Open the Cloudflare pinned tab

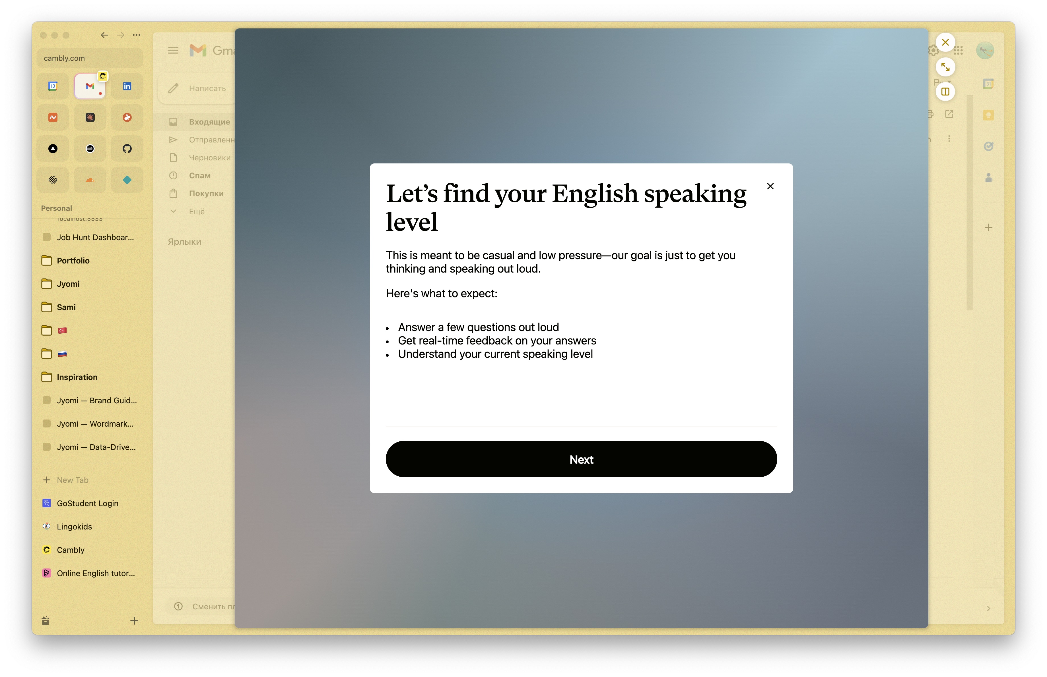[x=90, y=180]
